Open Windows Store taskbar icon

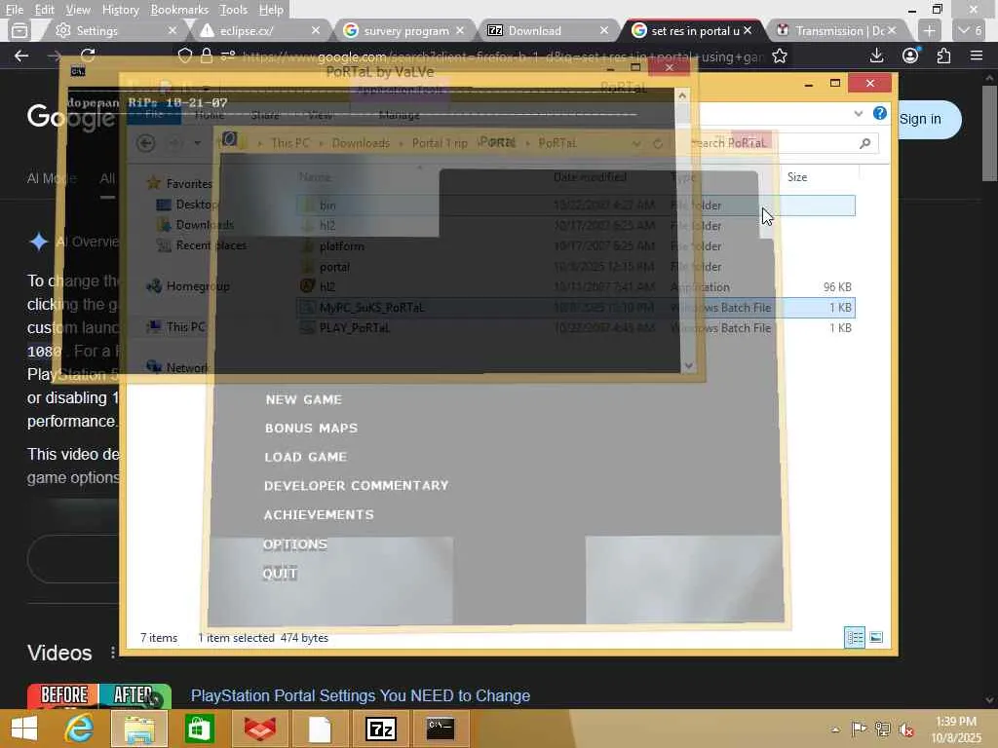tap(199, 729)
